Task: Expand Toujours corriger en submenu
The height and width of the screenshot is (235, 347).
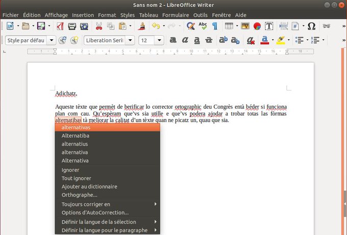Action: coord(108,204)
